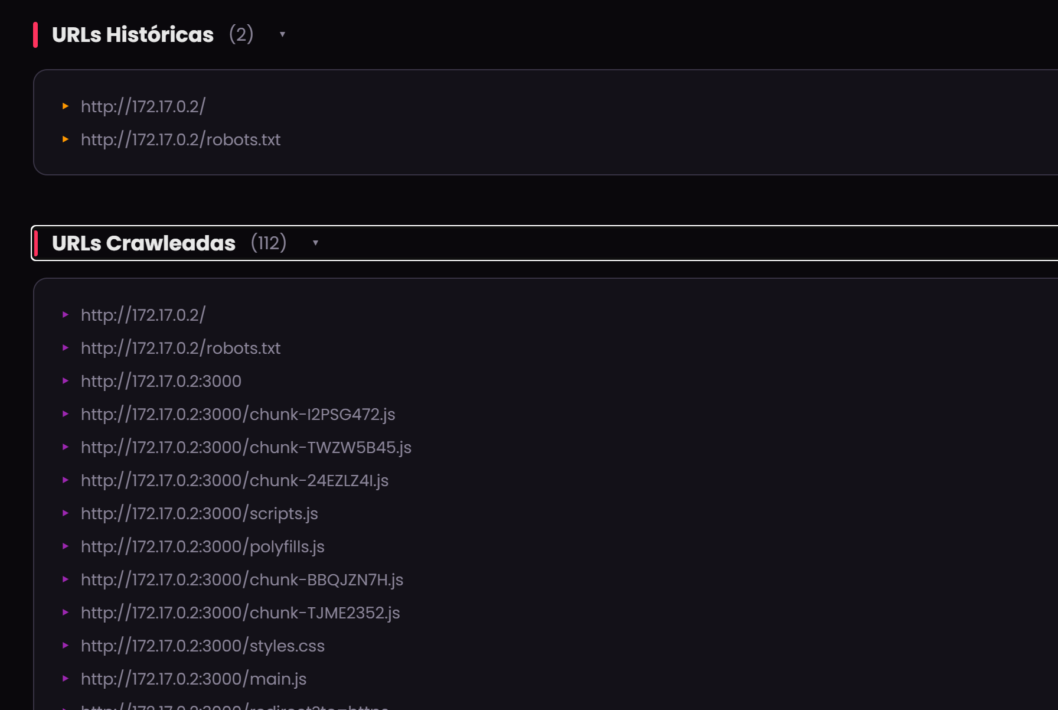1058x710 pixels.
Task: Collapse the URLs Históricas section
Action: click(282, 35)
